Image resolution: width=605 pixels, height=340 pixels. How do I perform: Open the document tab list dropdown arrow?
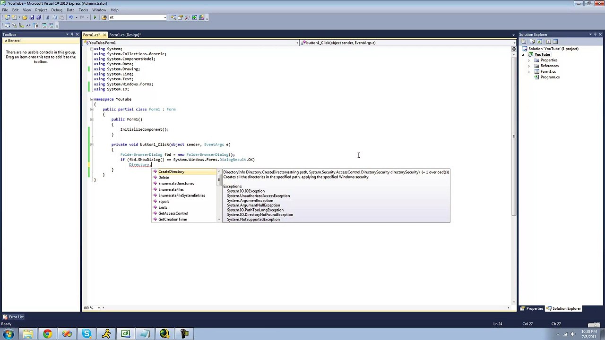coord(514,35)
